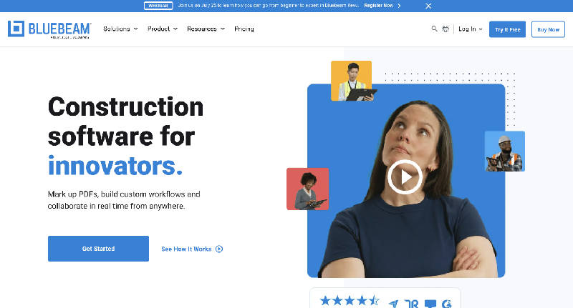Click the Buy Now button
The height and width of the screenshot is (308, 573).
click(x=548, y=29)
